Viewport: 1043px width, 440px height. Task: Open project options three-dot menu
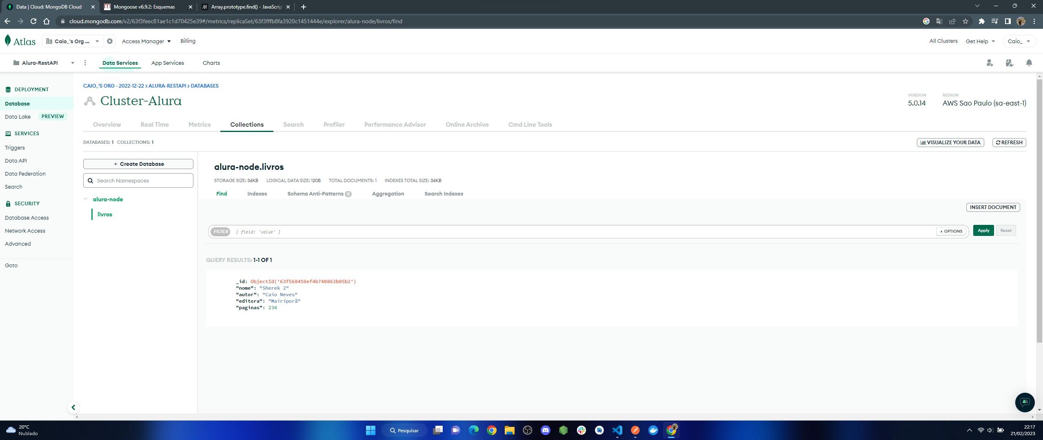click(x=85, y=63)
